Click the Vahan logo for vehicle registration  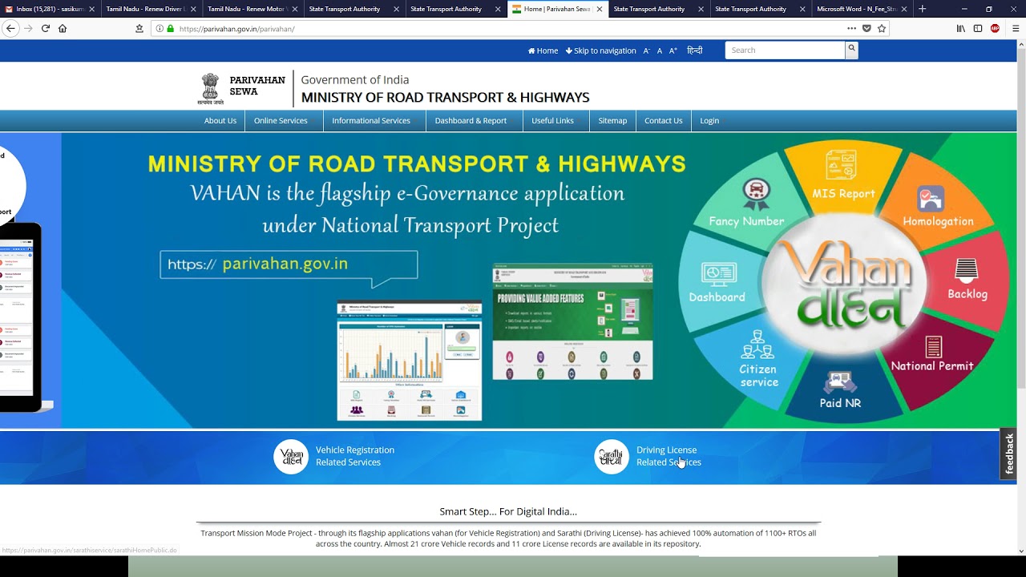291,457
